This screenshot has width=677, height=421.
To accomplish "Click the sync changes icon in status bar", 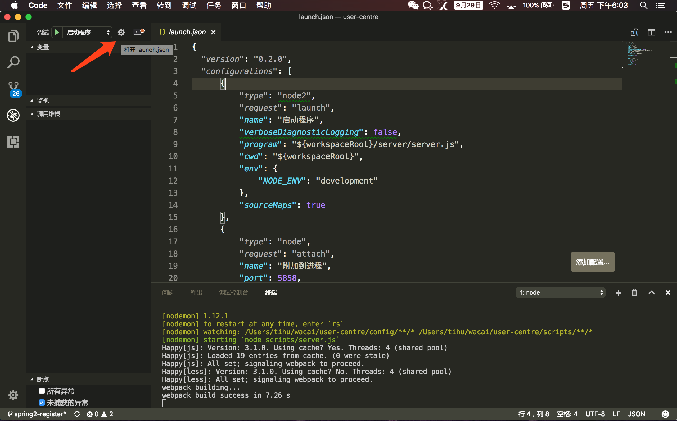I will click(77, 414).
